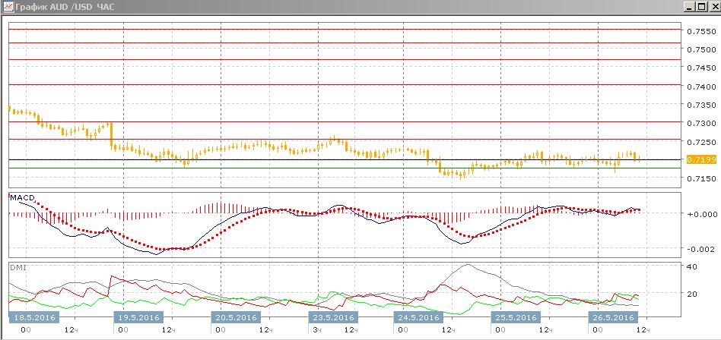Click the 0.7400 price axis label

[701, 87]
